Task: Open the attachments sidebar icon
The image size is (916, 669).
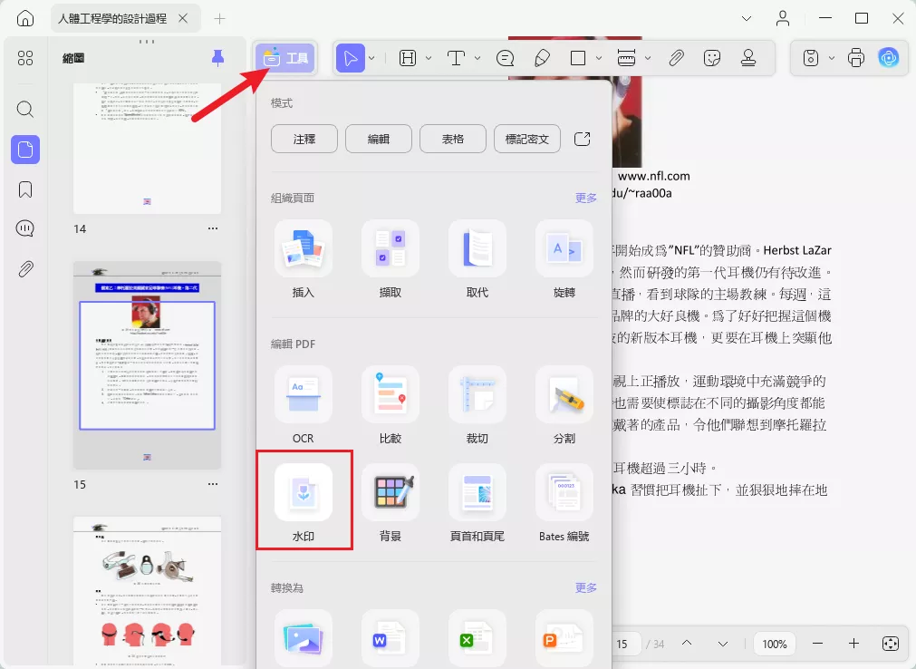Action: tap(25, 268)
